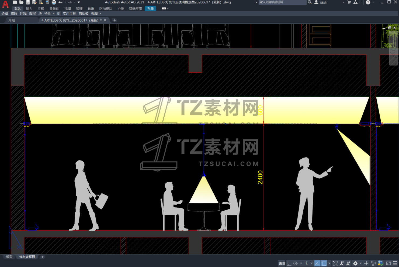The width and height of the screenshot is (399, 267).
Task: Sign in using the 登录 button
Action: [x=321, y=2]
